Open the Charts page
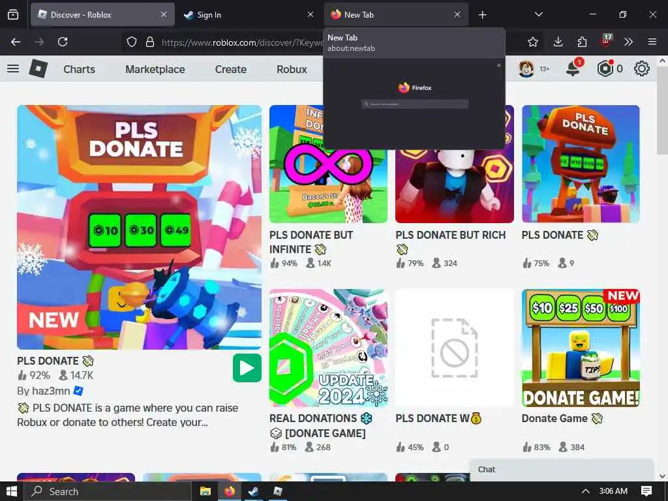668x501 pixels. pyautogui.click(x=79, y=69)
